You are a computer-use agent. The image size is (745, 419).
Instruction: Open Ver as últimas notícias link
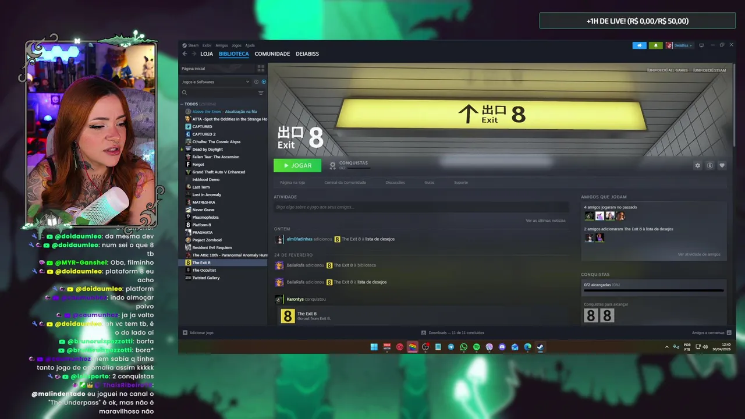coord(545,221)
